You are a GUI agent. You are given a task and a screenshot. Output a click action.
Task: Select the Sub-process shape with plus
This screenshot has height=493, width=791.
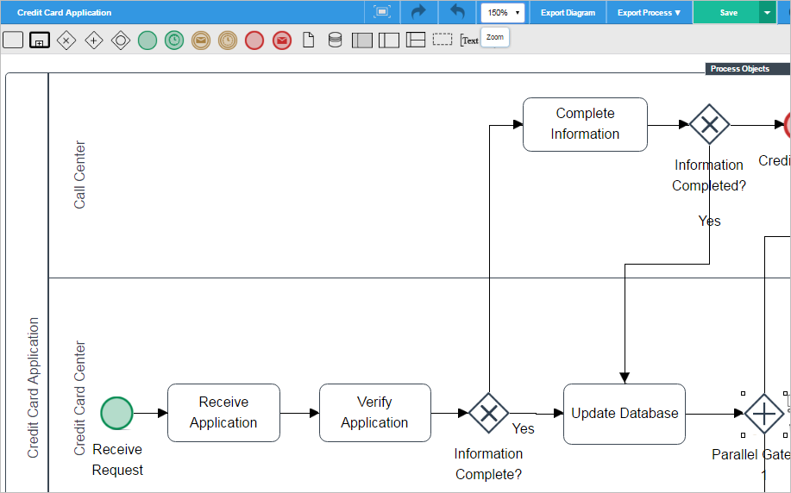(x=40, y=40)
